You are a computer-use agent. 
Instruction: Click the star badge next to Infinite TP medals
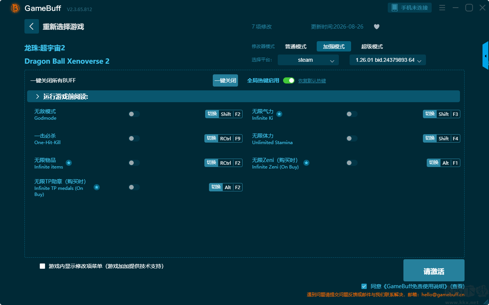point(97,187)
